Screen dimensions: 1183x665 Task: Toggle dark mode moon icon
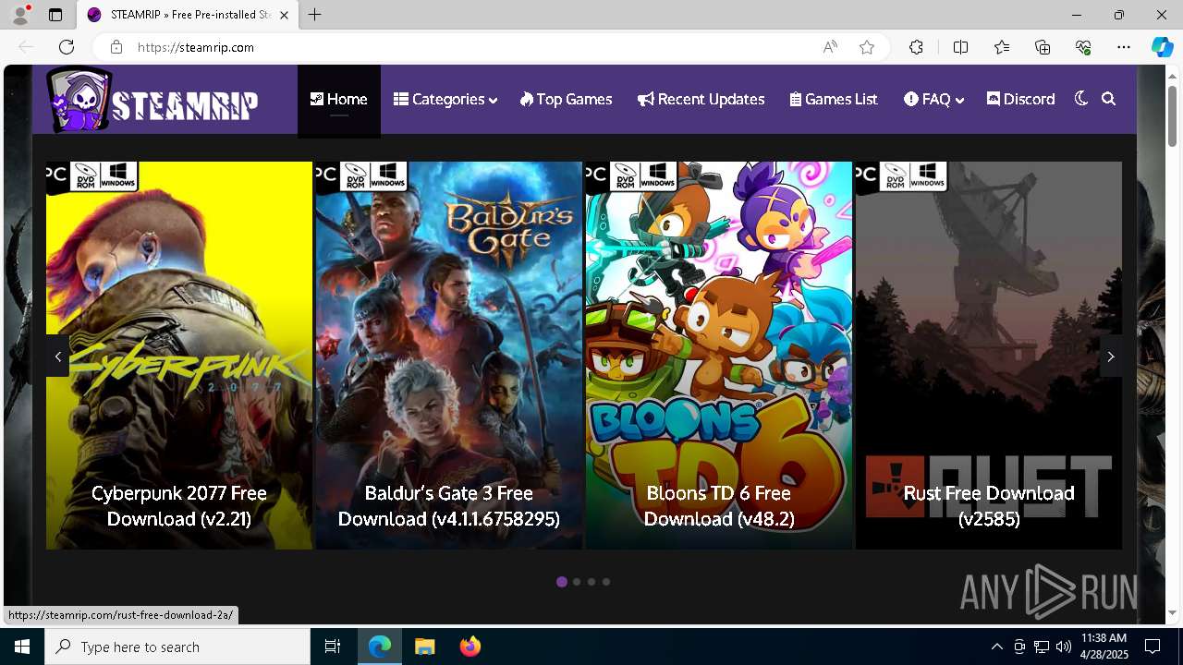pyautogui.click(x=1081, y=99)
